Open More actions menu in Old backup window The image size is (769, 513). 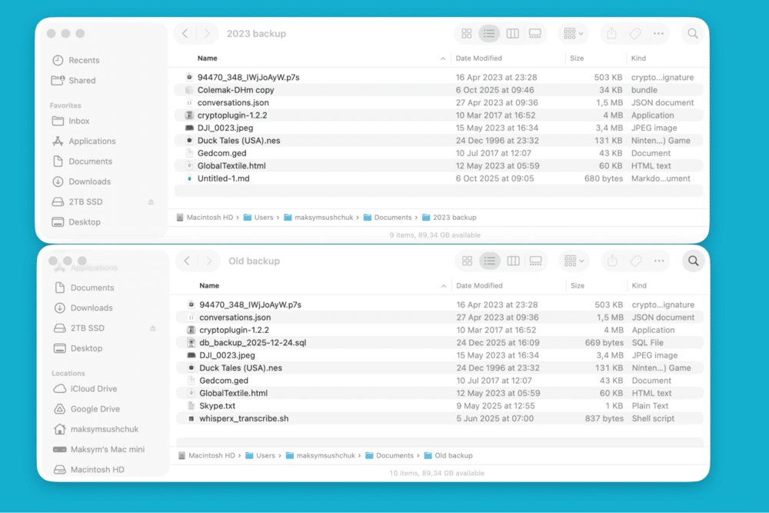[659, 261]
